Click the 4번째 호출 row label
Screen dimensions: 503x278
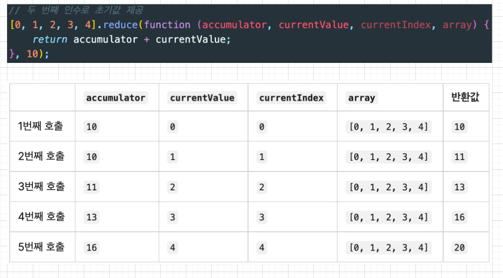[x=41, y=217]
